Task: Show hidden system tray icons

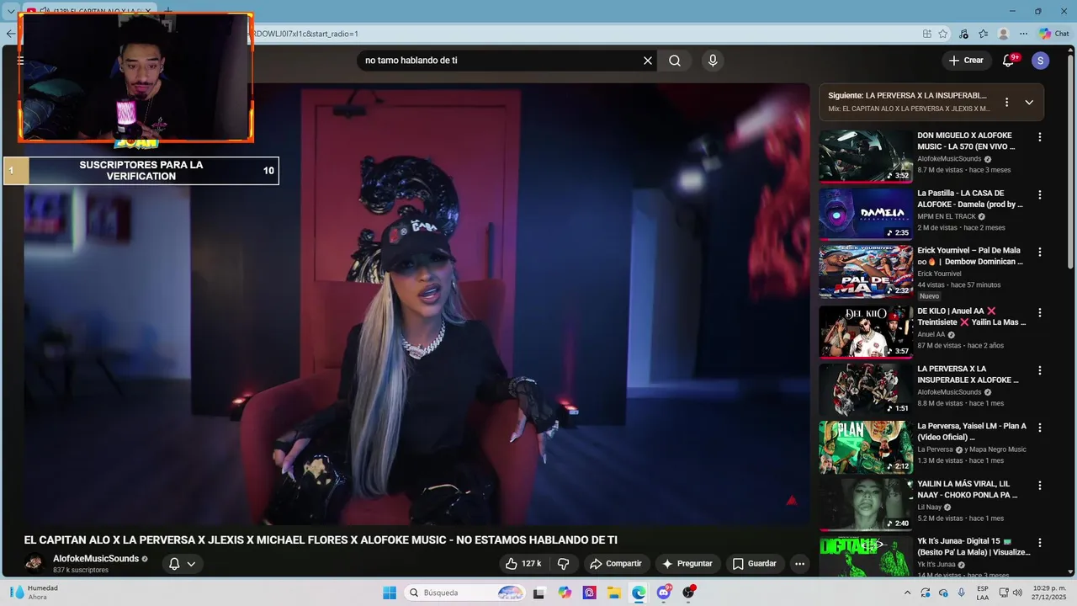Action: 907,593
